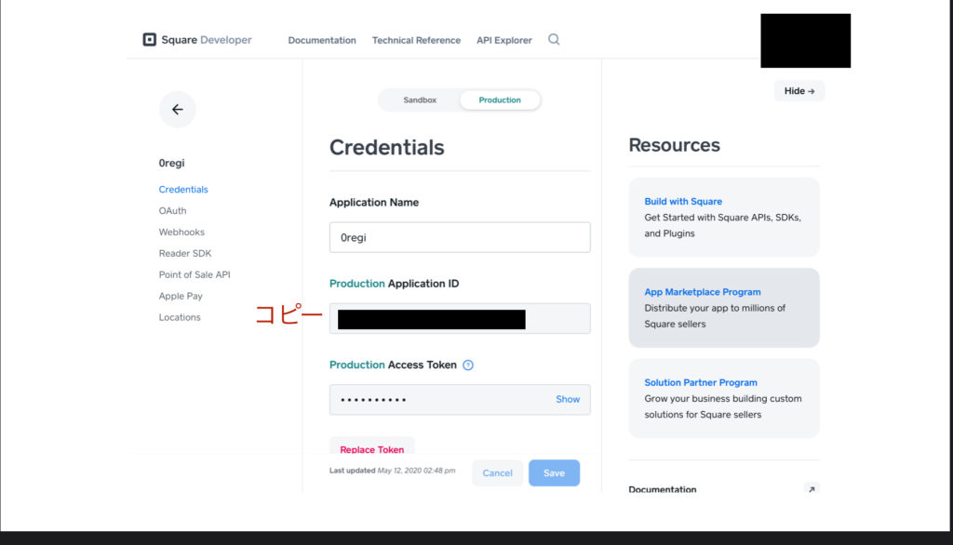Image resolution: width=953 pixels, height=545 pixels.
Task: Open Documentation external link arrow icon
Action: click(x=811, y=489)
